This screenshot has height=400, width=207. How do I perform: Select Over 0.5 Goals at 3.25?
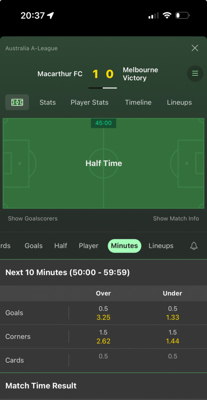[103, 313]
